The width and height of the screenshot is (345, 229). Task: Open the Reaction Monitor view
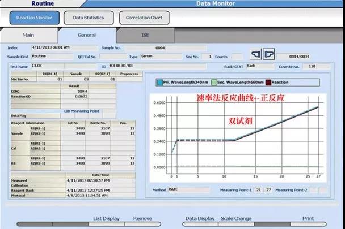(x=34, y=18)
